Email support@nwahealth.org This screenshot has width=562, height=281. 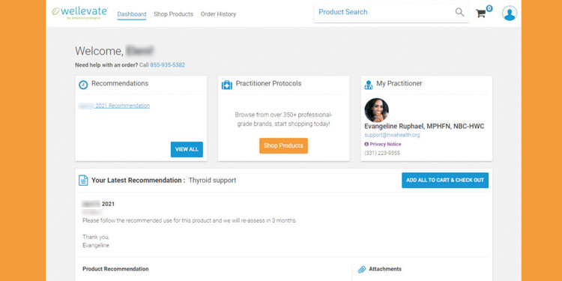pyautogui.click(x=392, y=135)
